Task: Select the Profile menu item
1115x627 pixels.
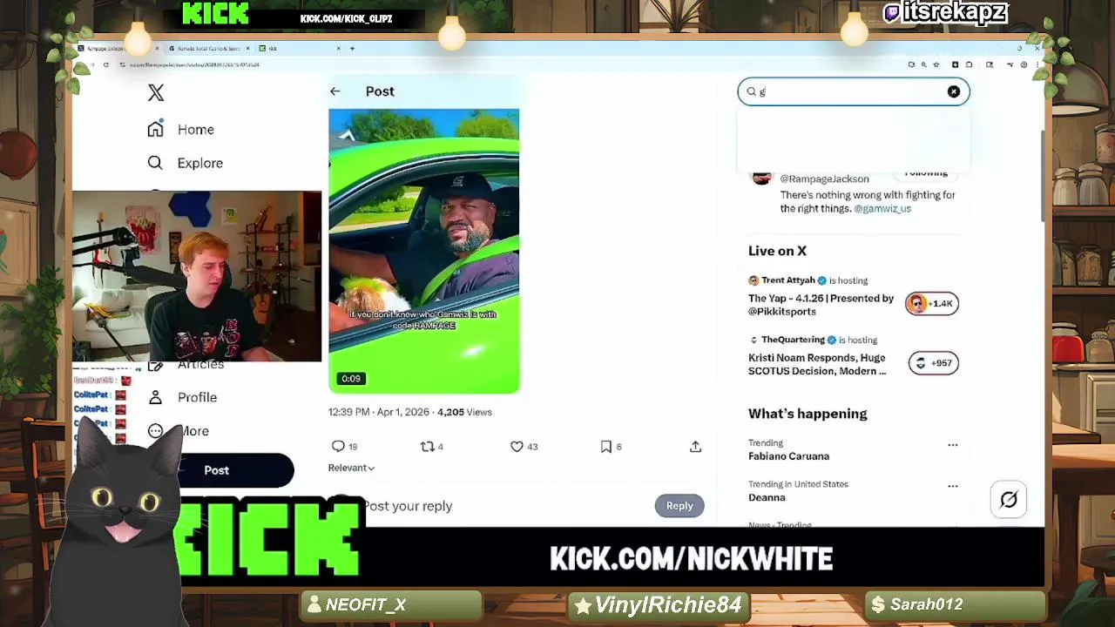Action: pyautogui.click(x=198, y=397)
